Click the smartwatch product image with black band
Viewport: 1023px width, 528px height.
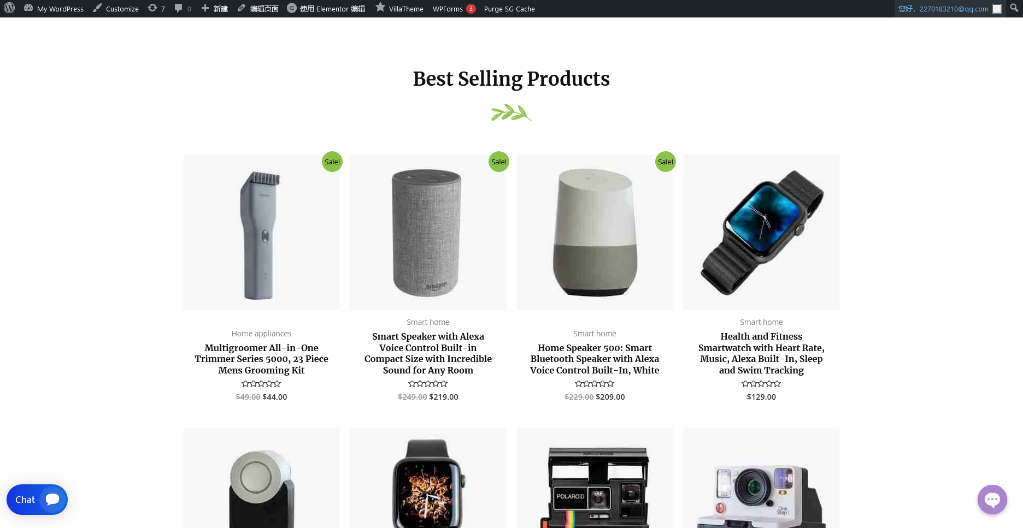coord(761,232)
